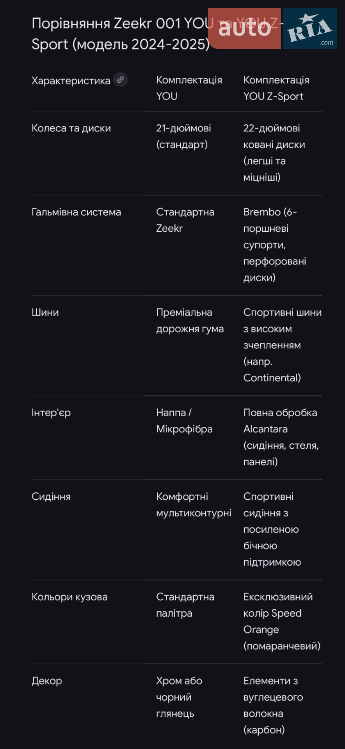Click the Continental sport tires cell
Screen dimensions: 345x749
pyautogui.click(x=283, y=345)
